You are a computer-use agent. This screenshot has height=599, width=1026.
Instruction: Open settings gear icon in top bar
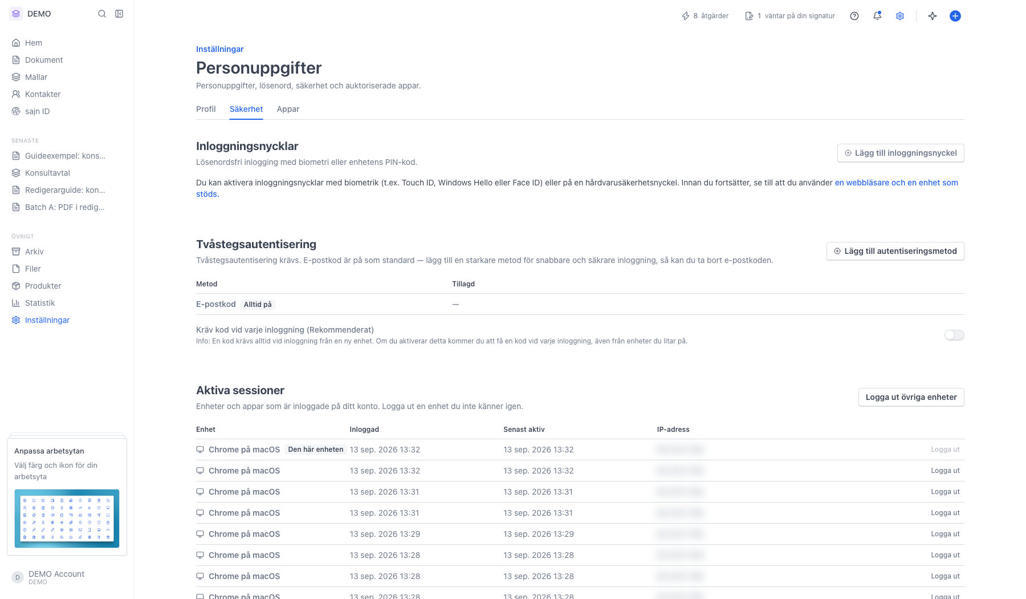tap(900, 16)
